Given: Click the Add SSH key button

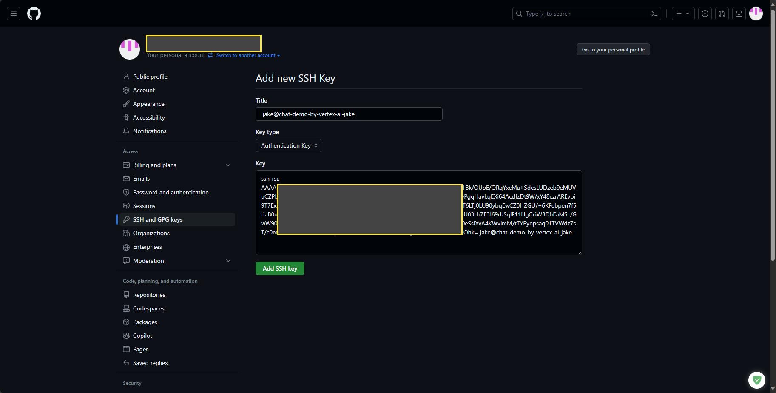Looking at the screenshot, I should click(280, 268).
